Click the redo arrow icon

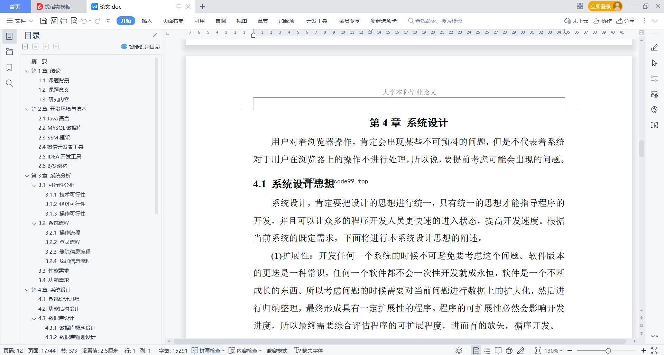(98, 21)
